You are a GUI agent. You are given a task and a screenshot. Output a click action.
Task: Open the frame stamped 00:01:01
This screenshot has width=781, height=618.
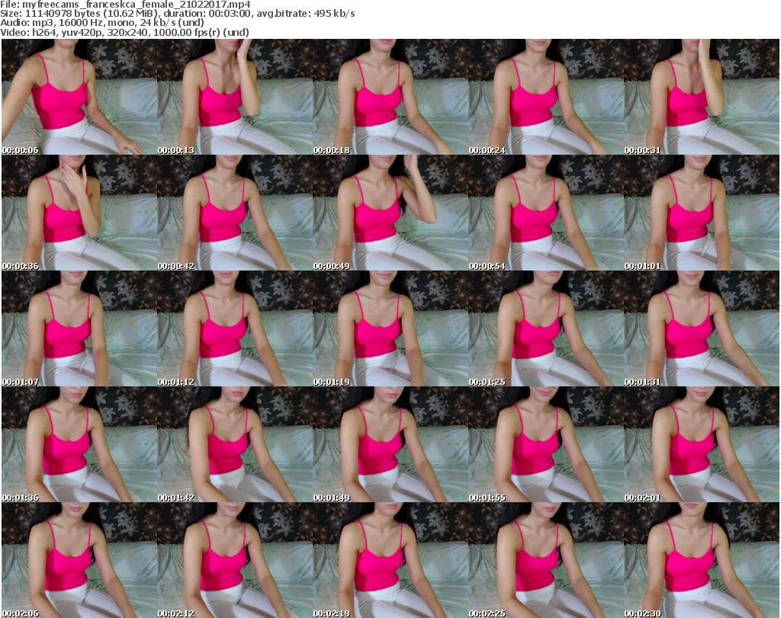point(702,213)
